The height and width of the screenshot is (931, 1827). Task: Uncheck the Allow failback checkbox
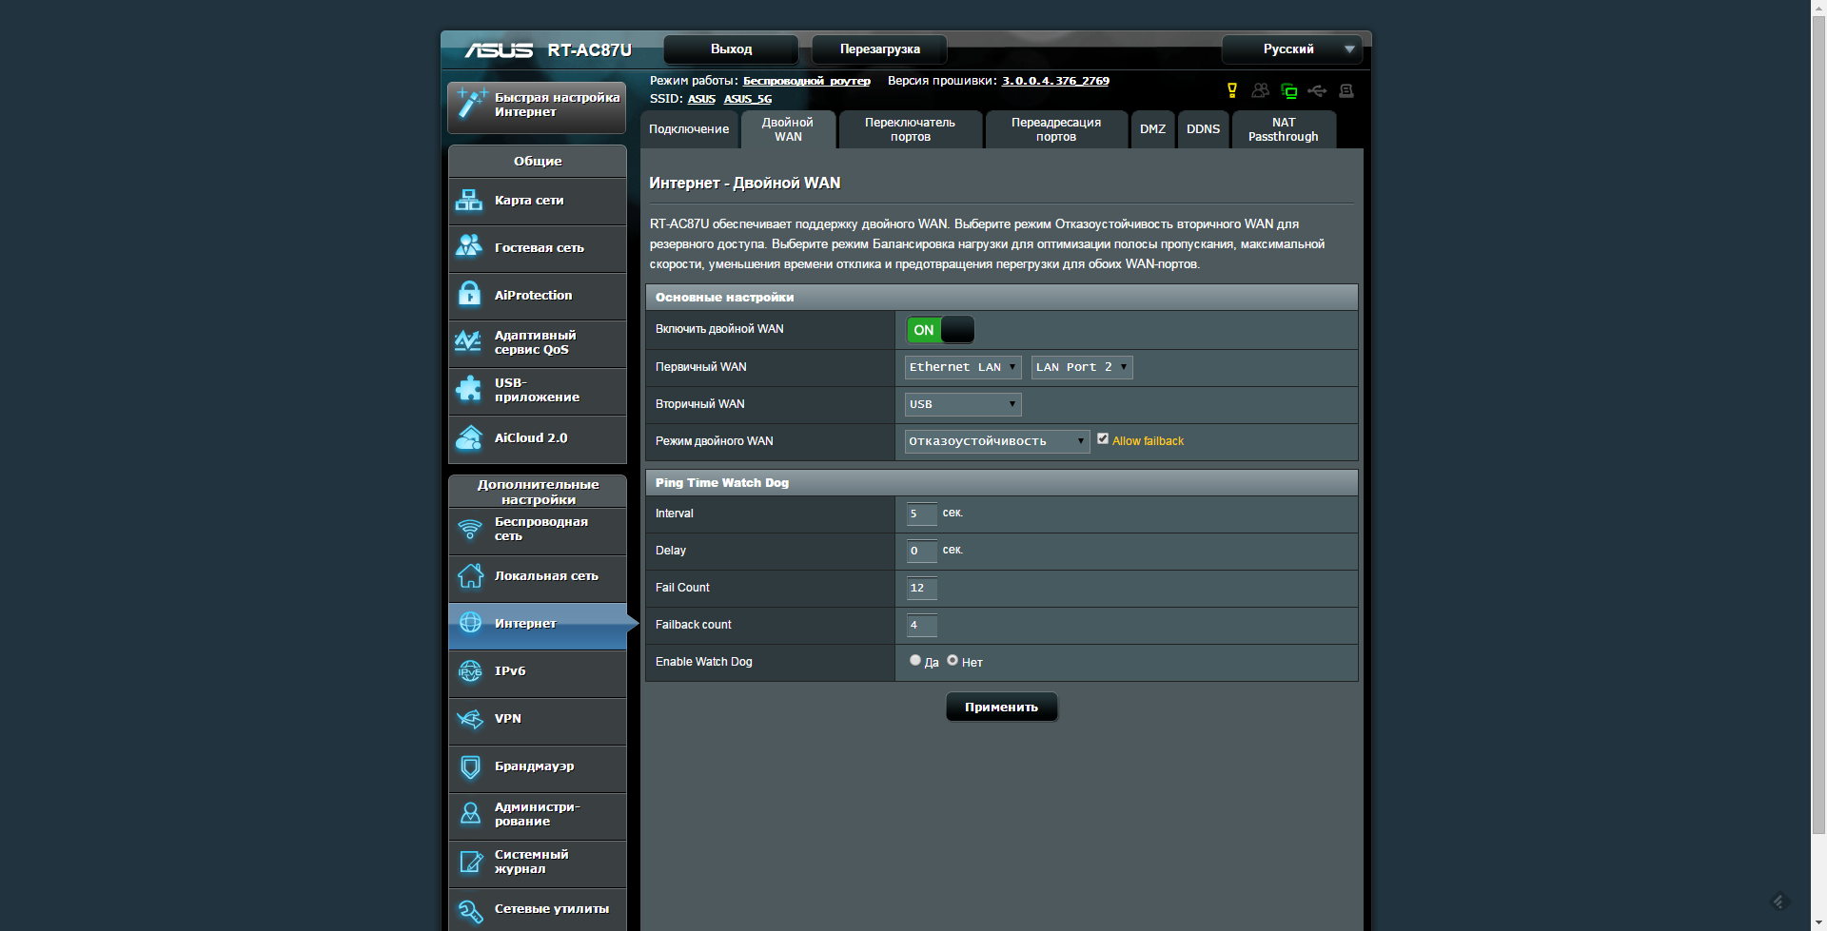tap(1103, 438)
